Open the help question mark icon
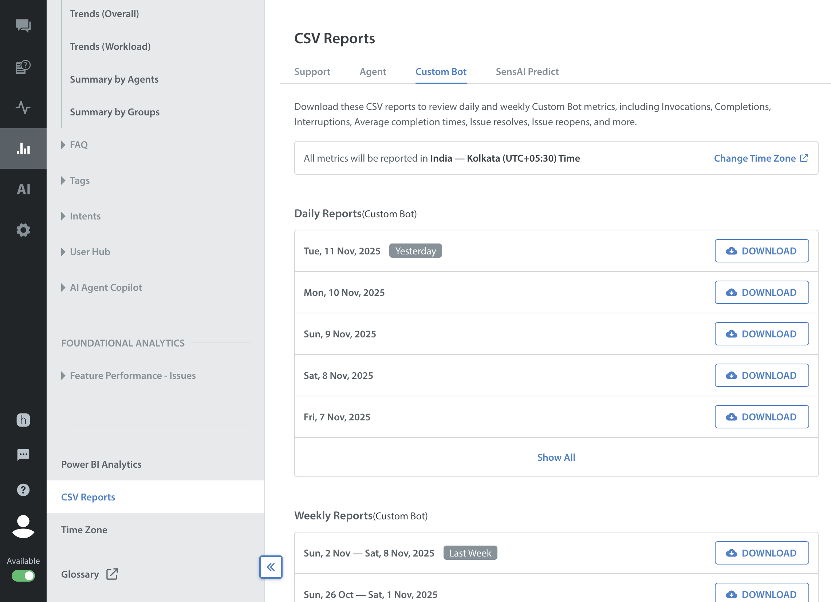This screenshot has height=602, width=831. [x=23, y=490]
